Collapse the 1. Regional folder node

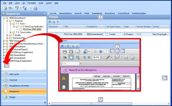(x=7, y=21)
